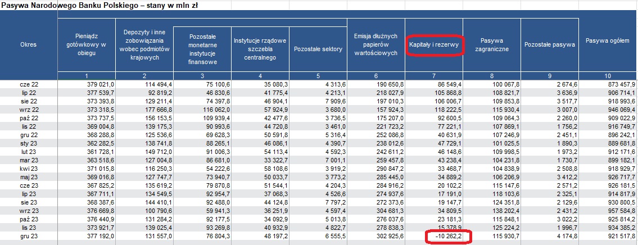Screen dimensions: 638x245
Task: Click the 'Okres' column header
Action: point(29,45)
